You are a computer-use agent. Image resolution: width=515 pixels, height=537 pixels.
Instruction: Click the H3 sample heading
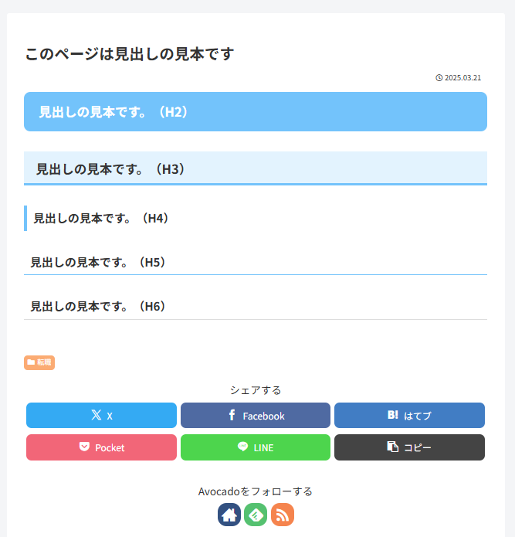point(110,168)
